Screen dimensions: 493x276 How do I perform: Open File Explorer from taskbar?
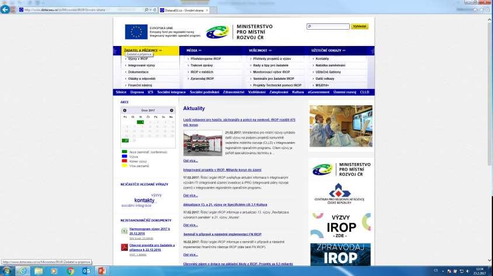[x=39, y=271]
